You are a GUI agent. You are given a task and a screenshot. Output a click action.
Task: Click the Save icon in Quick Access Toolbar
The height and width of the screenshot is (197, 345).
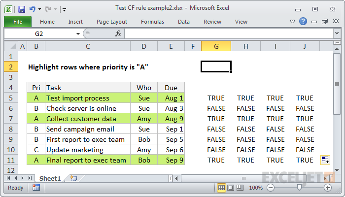tap(21, 9)
